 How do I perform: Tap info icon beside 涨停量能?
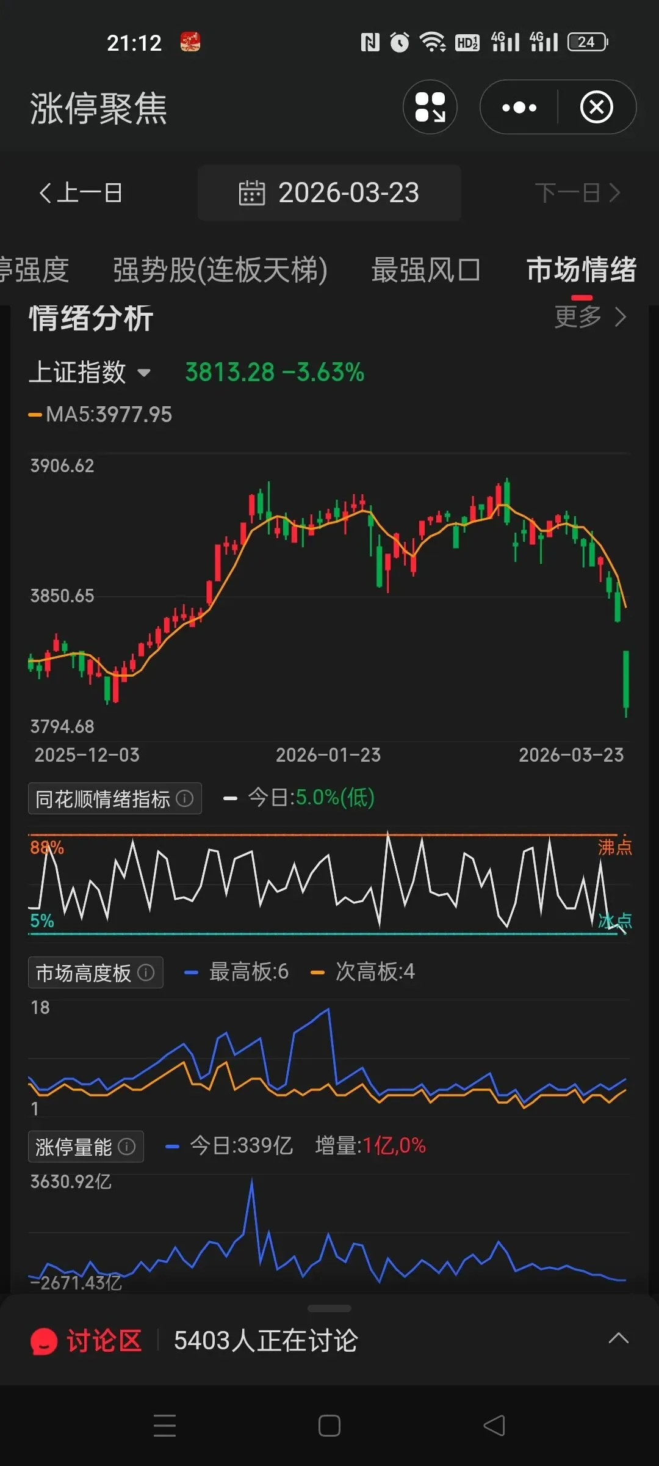coord(126,1147)
